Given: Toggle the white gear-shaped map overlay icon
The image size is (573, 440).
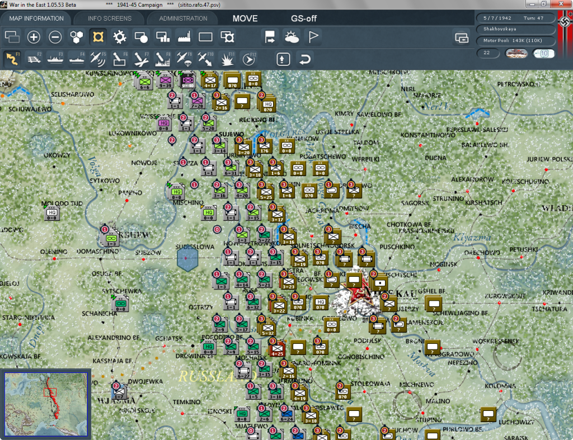Looking at the screenshot, I should coord(120,37).
